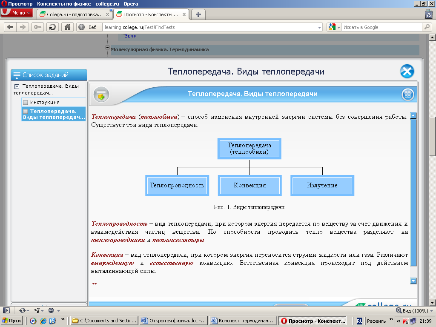The height and width of the screenshot is (327, 436).
Task: Open the Opera Link sync icon
Action: point(23,310)
